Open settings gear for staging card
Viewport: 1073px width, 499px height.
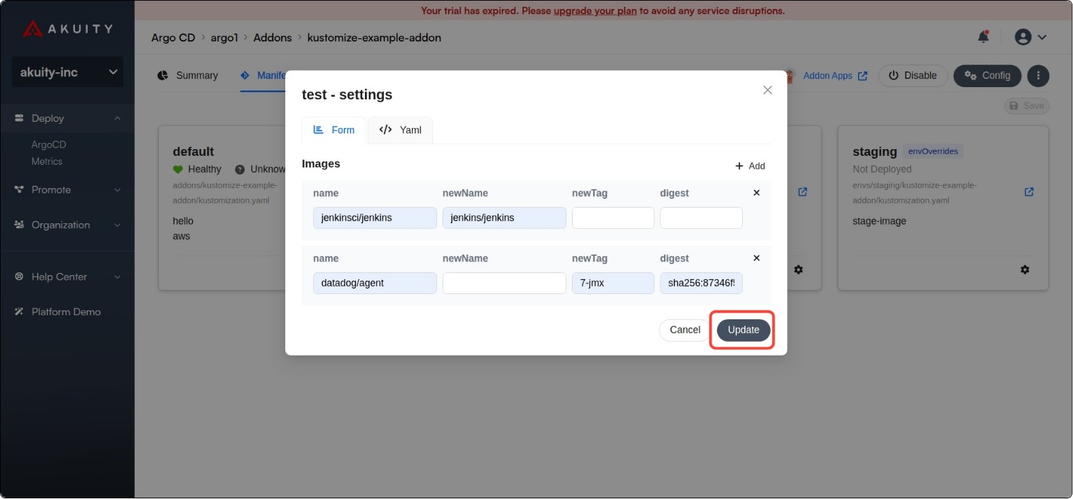click(x=1025, y=270)
